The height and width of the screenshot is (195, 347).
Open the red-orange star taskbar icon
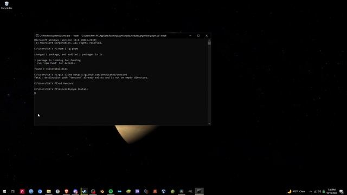[x=155, y=191]
